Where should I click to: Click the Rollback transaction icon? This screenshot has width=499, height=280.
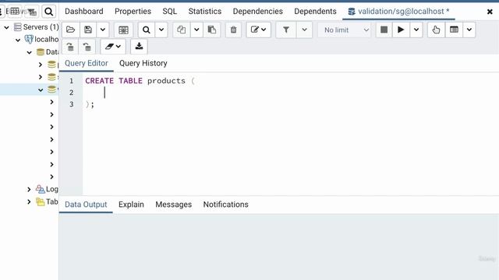[x=87, y=47]
